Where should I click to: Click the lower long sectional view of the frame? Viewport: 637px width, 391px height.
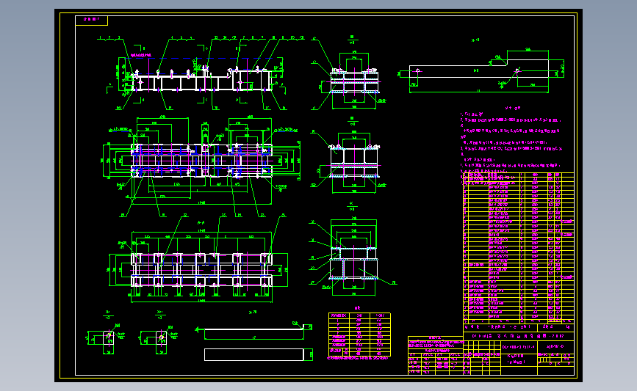(x=201, y=270)
